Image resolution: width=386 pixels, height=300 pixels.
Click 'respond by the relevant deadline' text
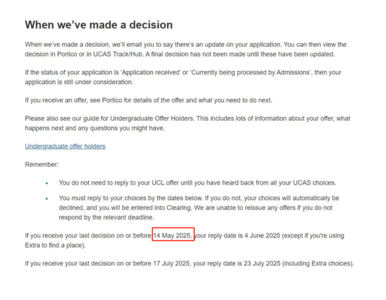click(106, 217)
